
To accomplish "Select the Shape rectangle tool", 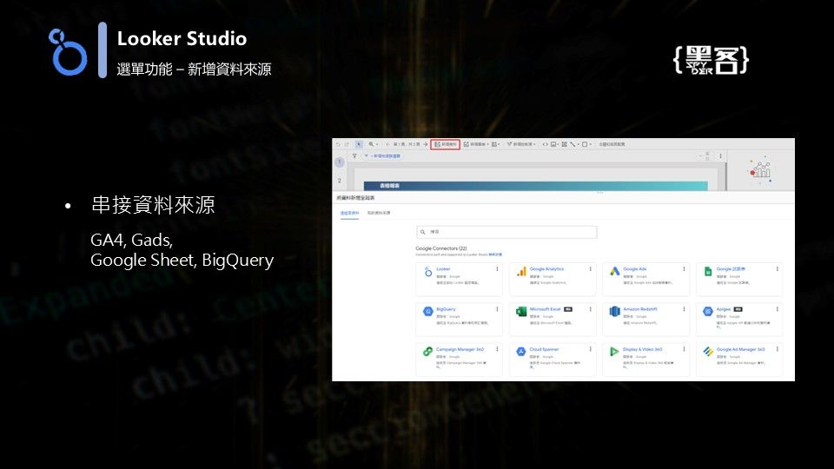I will coord(586,144).
